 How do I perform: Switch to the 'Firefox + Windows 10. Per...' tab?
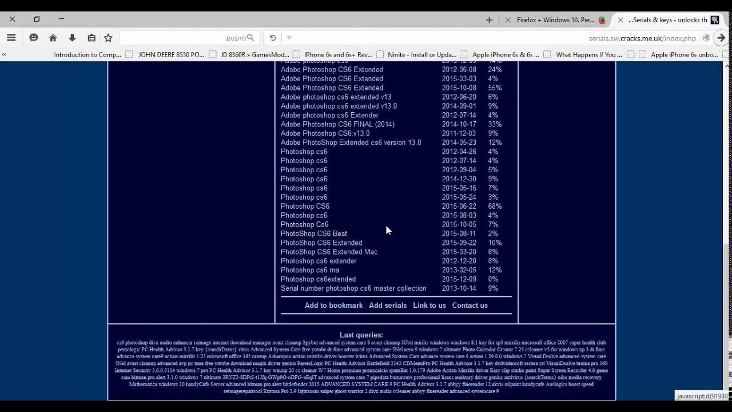[x=556, y=20]
